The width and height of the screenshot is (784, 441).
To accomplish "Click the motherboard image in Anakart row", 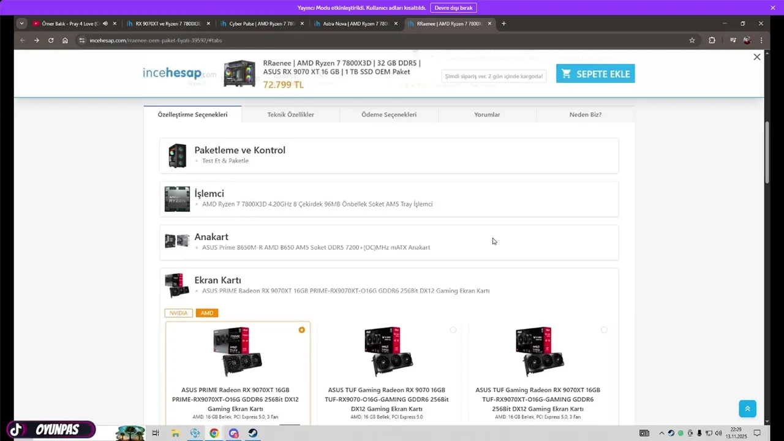I will [177, 241].
